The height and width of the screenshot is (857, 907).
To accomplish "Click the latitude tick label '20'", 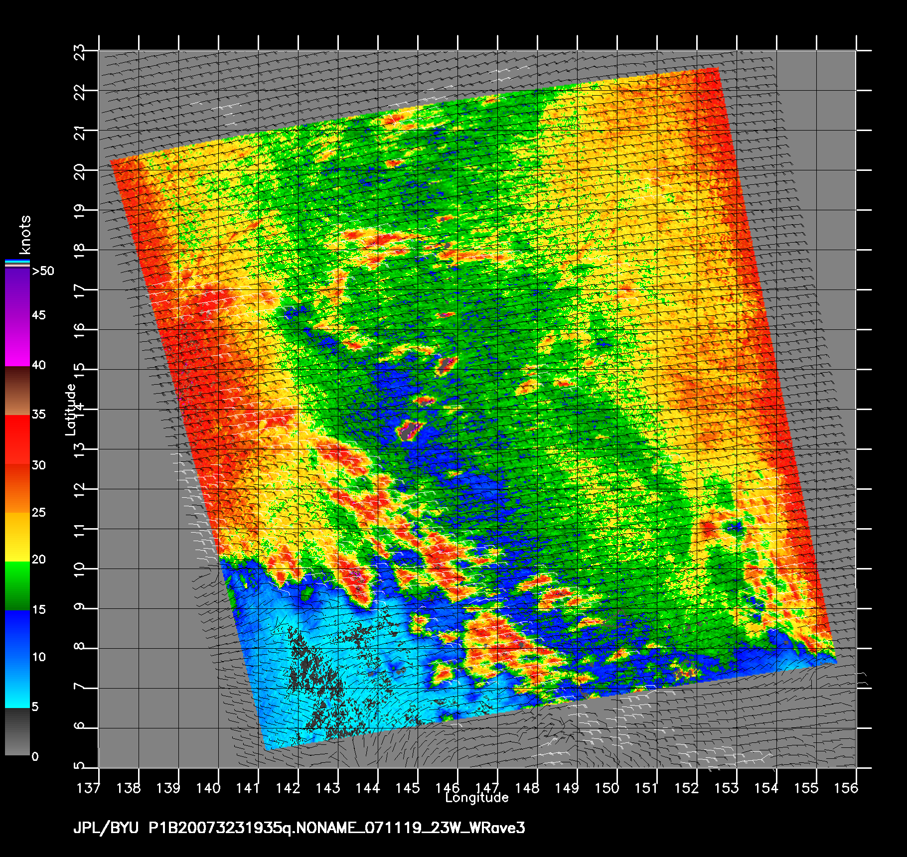I will click(79, 171).
